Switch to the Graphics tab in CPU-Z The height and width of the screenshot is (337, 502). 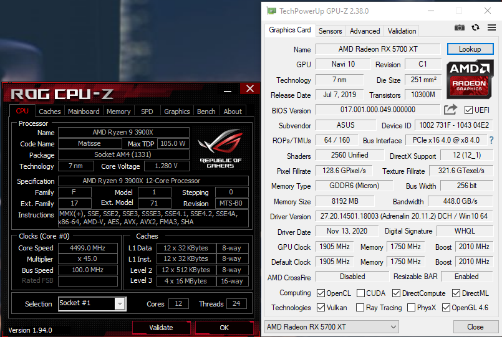tap(176, 112)
